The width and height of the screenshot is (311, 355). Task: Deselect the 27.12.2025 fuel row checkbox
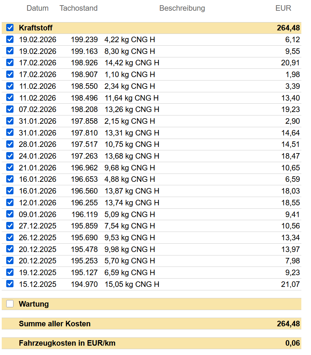tap(10, 225)
